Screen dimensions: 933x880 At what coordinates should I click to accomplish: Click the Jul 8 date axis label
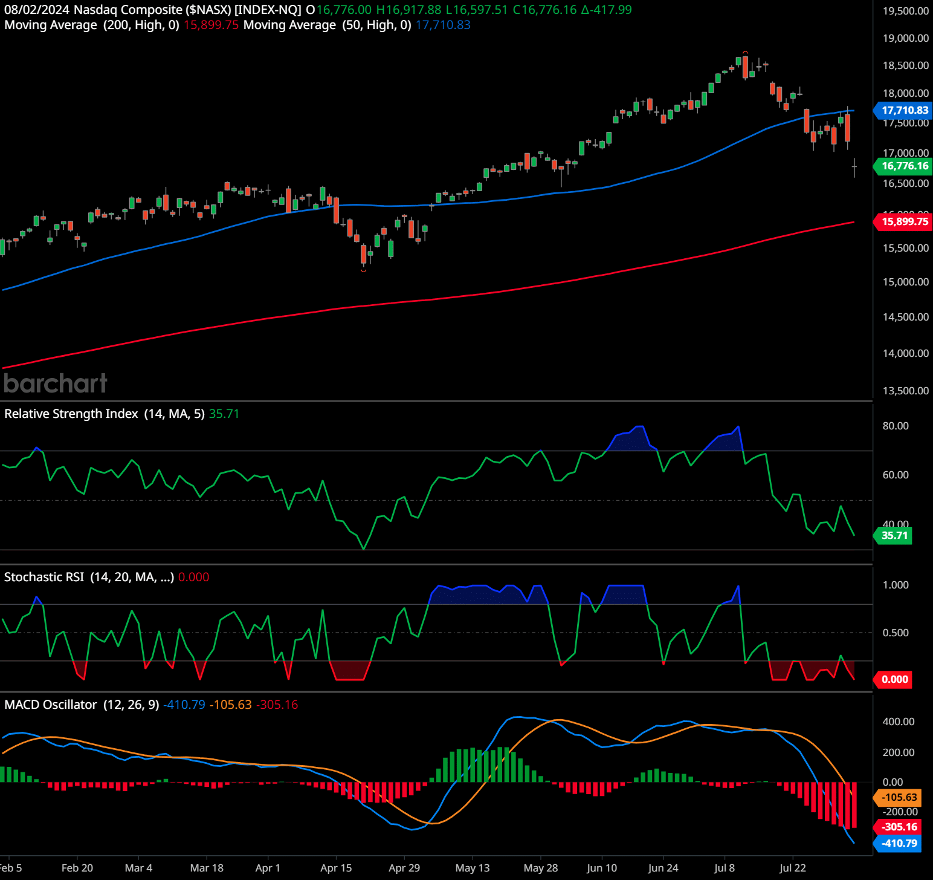(x=725, y=868)
